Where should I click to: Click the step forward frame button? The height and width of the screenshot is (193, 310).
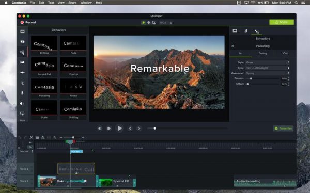click(109, 128)
